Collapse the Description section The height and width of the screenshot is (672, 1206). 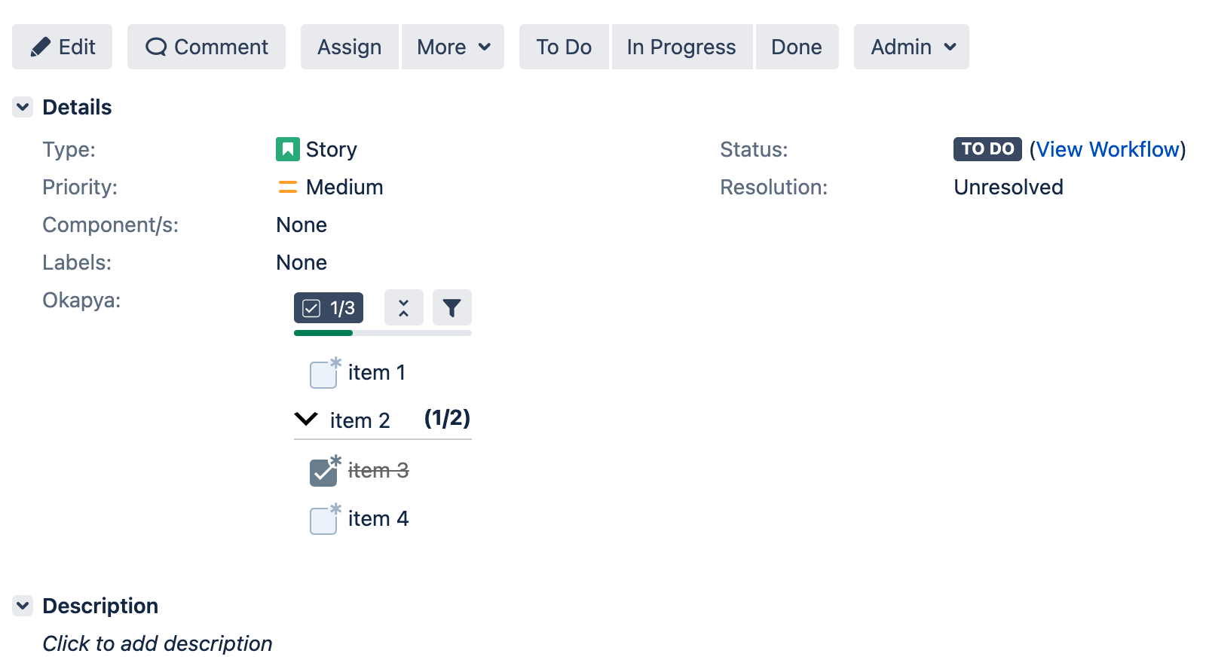point(22,605)
